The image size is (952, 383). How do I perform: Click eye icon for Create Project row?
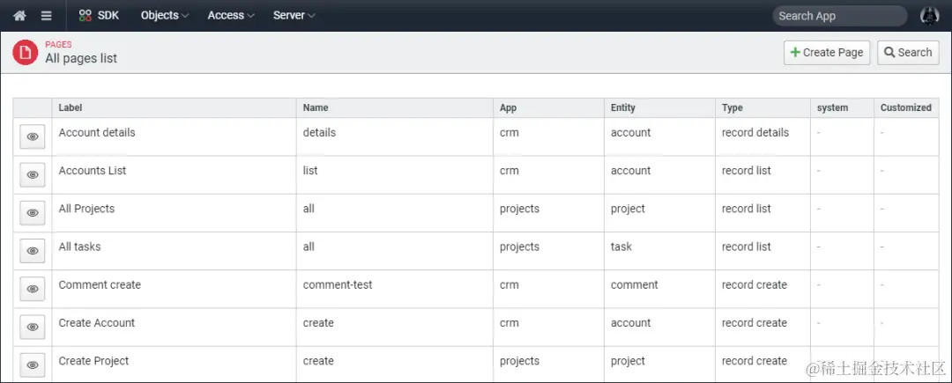[33, 365]
